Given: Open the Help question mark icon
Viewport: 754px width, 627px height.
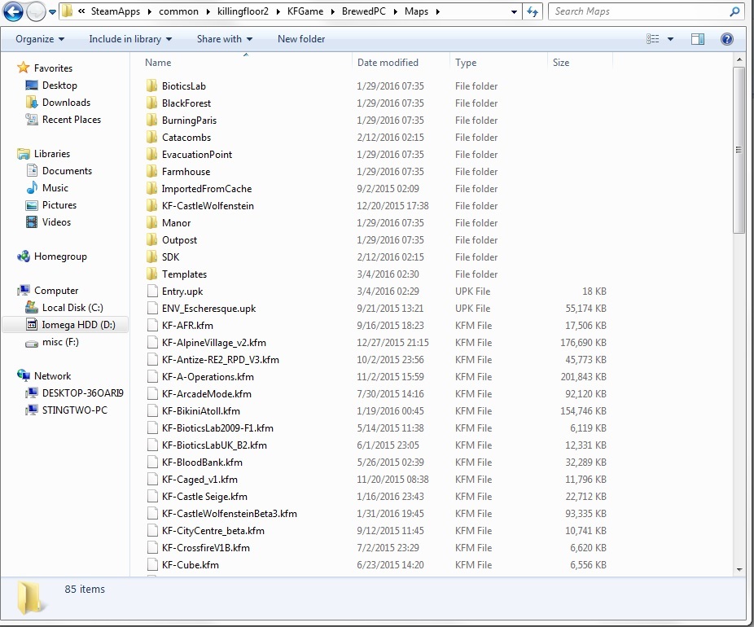Looking at the screenshot, I should click(x=727, y=39).
